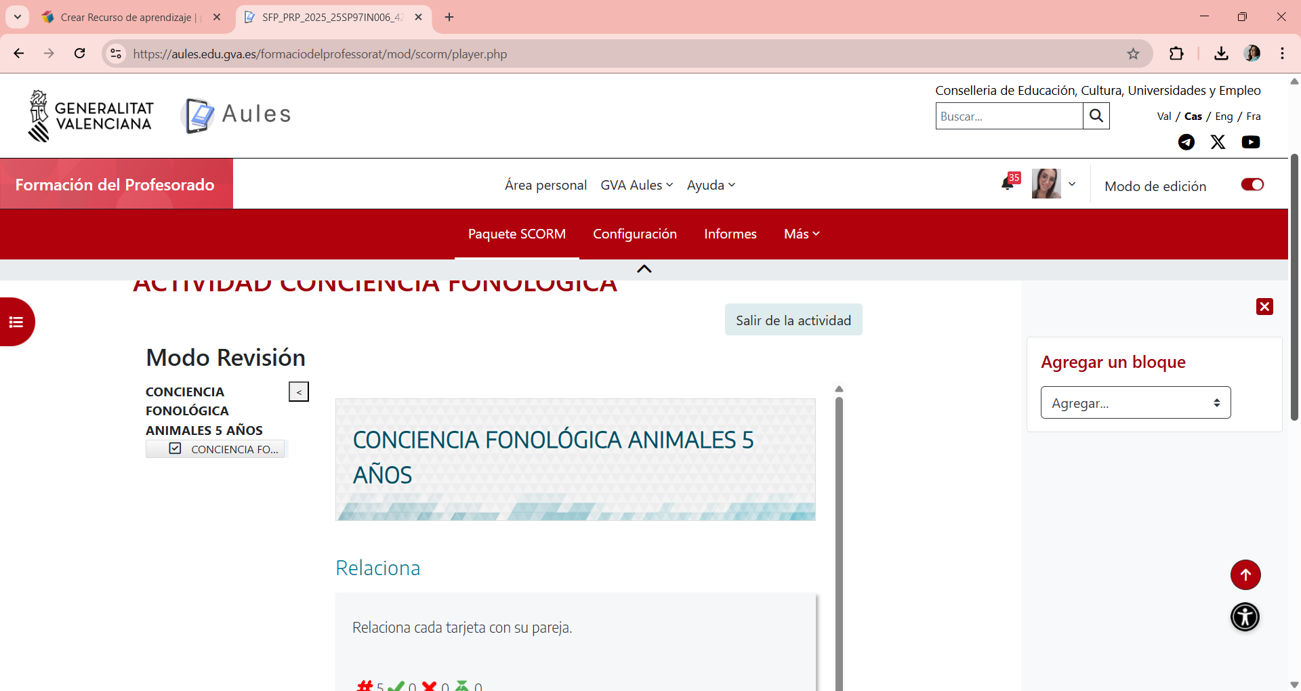Open the Agregar... block dropdown
Image resolution: width=1301 pixels, height=691 pixels.
pyautogui.click(x=1135, y=403)
